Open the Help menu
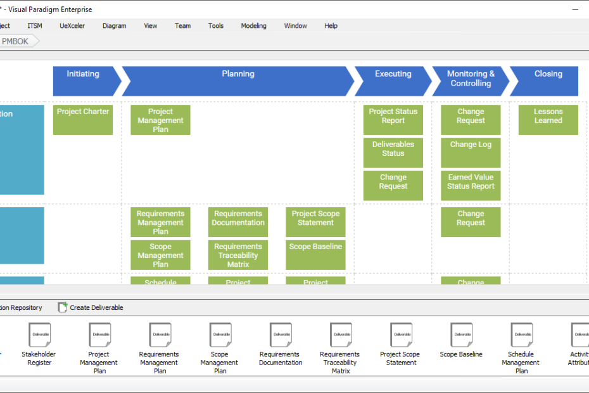Image resolution: width=589 pixels, height=393 pixels. pyautogui.click(x=331, y=25)
